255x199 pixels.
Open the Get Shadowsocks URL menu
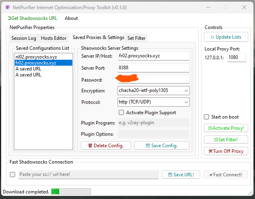click(32, 18)
